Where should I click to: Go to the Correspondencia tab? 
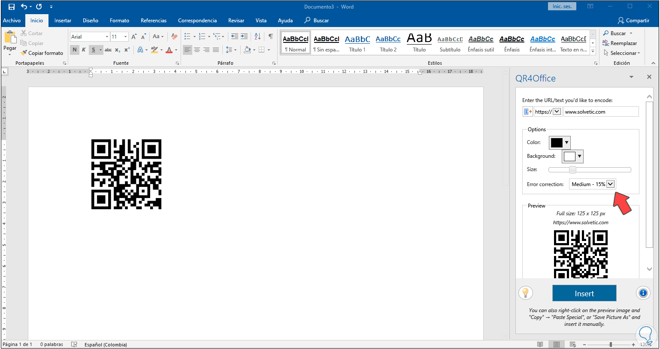point(197,21)
